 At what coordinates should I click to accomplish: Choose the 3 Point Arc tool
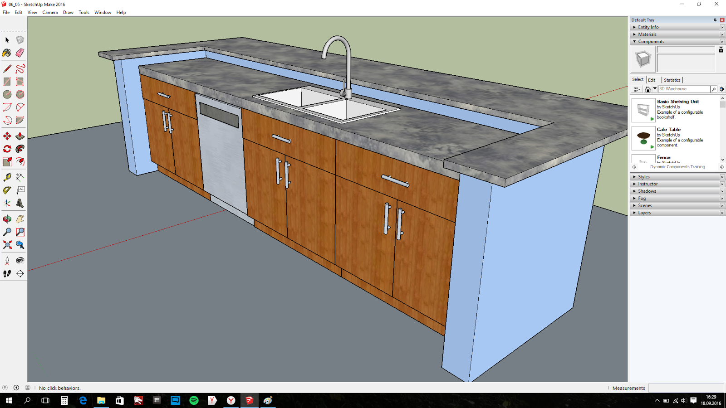pyautogui.click(x=7, y=120)
